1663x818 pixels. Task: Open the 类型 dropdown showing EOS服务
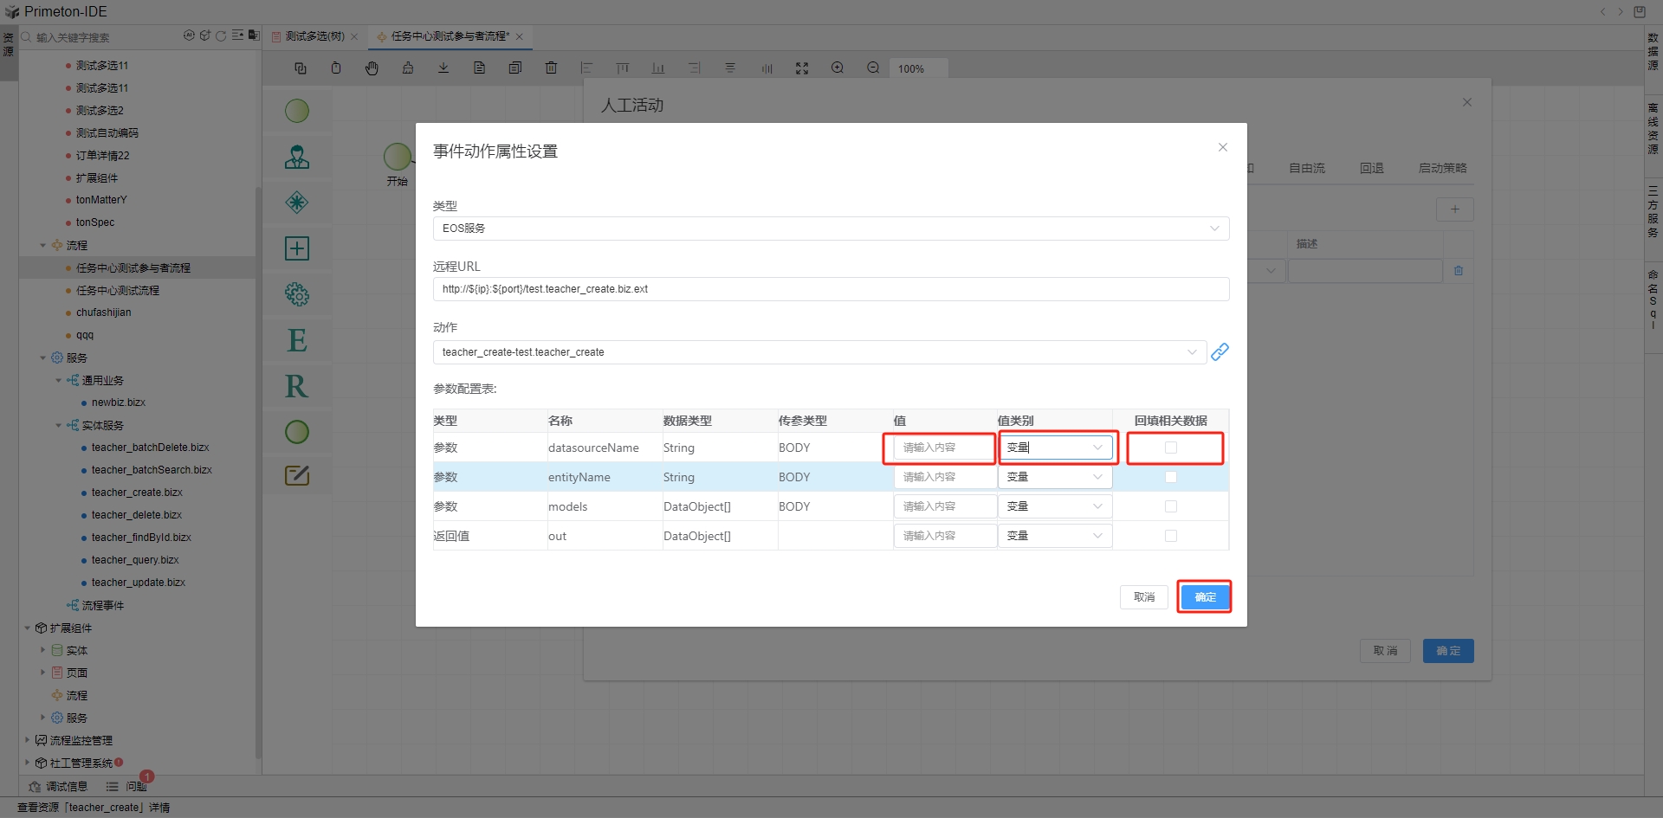(x=831, y=229)
